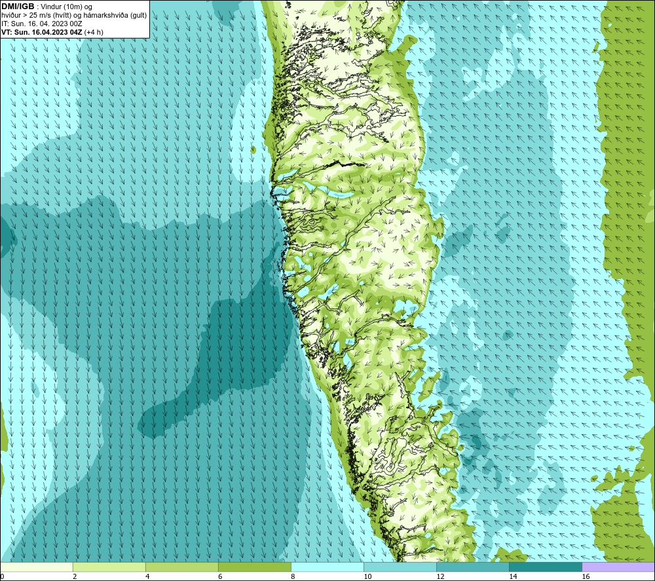655x581 pixels.
Task: Click the '16' scale label
Action: pos(586,576)
